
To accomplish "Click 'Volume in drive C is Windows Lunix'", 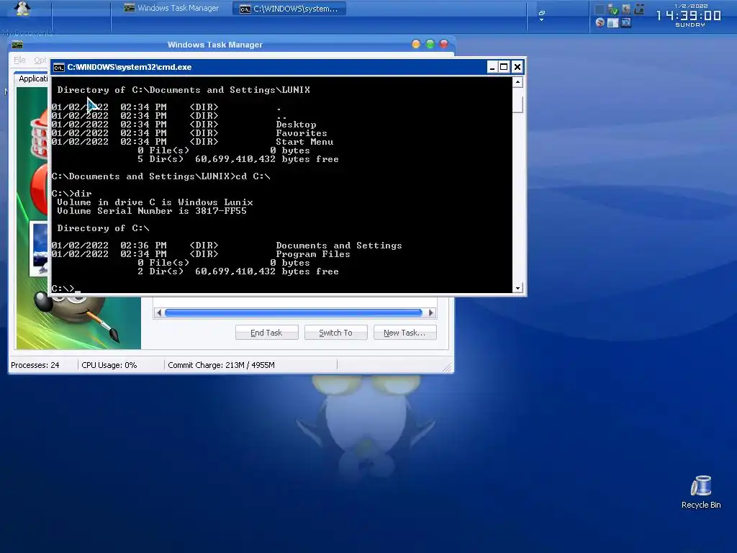I will click(155, 202).
